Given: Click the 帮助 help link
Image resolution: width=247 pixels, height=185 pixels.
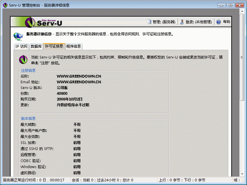Looking at the screenshot, I should click(227, 22).
